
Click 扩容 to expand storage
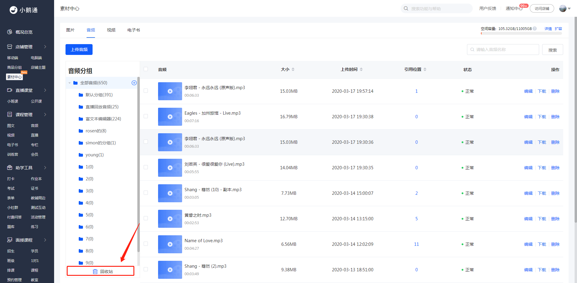coord(558,29)
